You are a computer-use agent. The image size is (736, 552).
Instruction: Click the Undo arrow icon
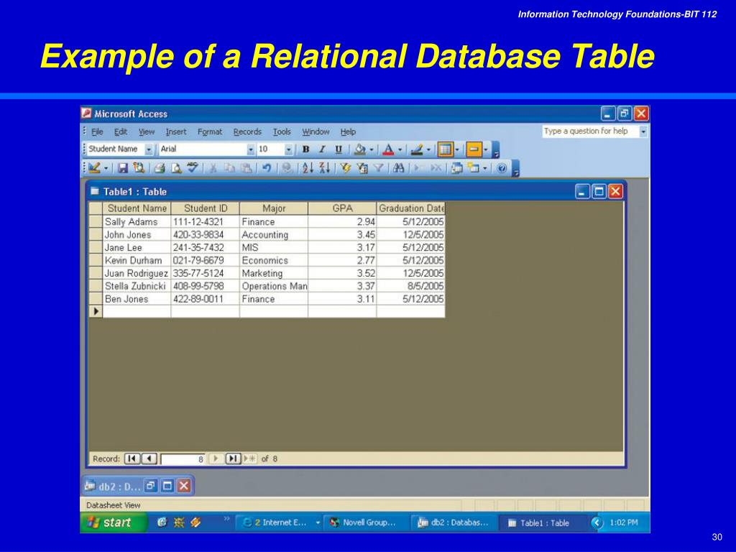pyautogui.click(x=267, y=167)
